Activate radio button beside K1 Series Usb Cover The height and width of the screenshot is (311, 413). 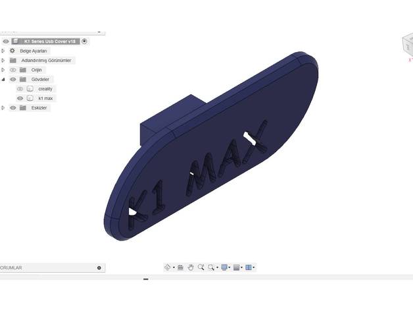[85, 42]
